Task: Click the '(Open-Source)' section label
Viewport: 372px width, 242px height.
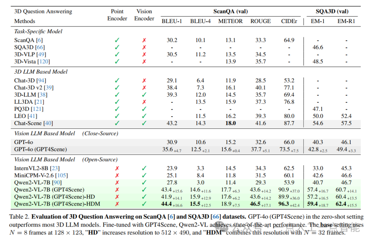Action: [100, 159]
